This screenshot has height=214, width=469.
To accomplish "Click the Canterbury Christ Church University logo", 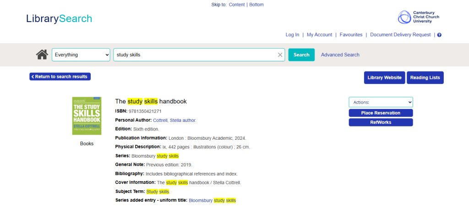I will (x=419, y=17).
